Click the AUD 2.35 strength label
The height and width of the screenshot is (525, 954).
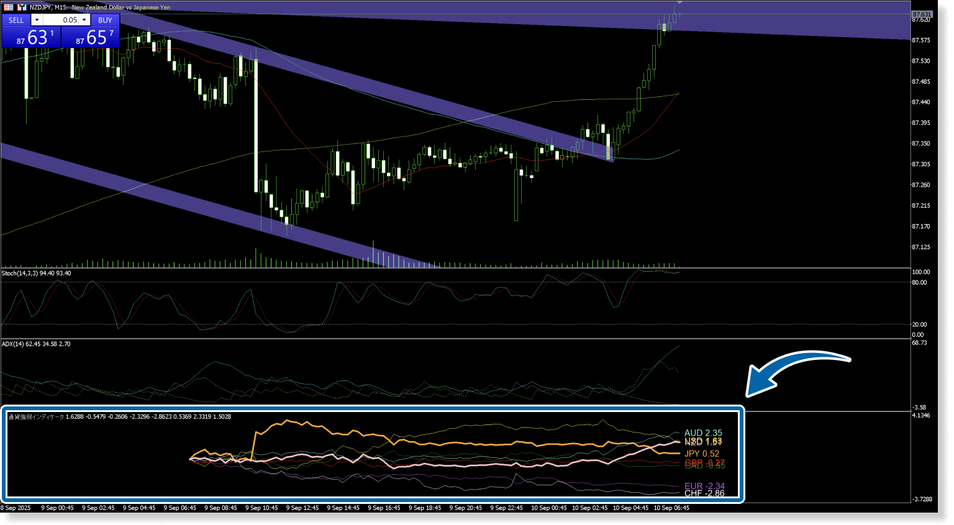coord(703,433)
